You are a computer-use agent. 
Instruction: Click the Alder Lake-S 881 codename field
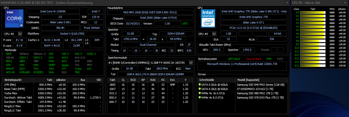pyautogui.click(x=60, y=22)
